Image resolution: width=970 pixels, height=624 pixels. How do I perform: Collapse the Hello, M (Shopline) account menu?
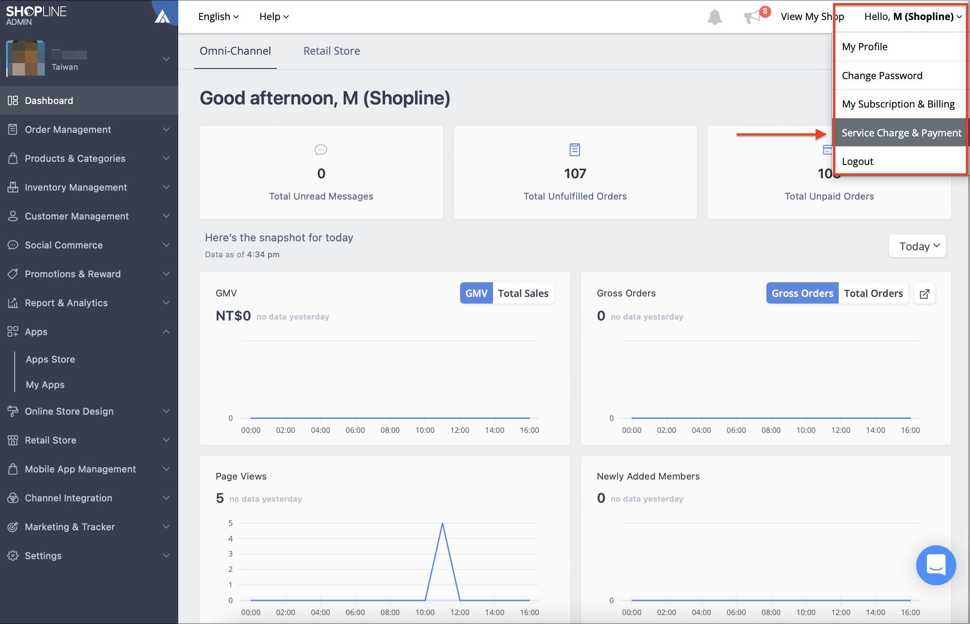coord(913,16)
